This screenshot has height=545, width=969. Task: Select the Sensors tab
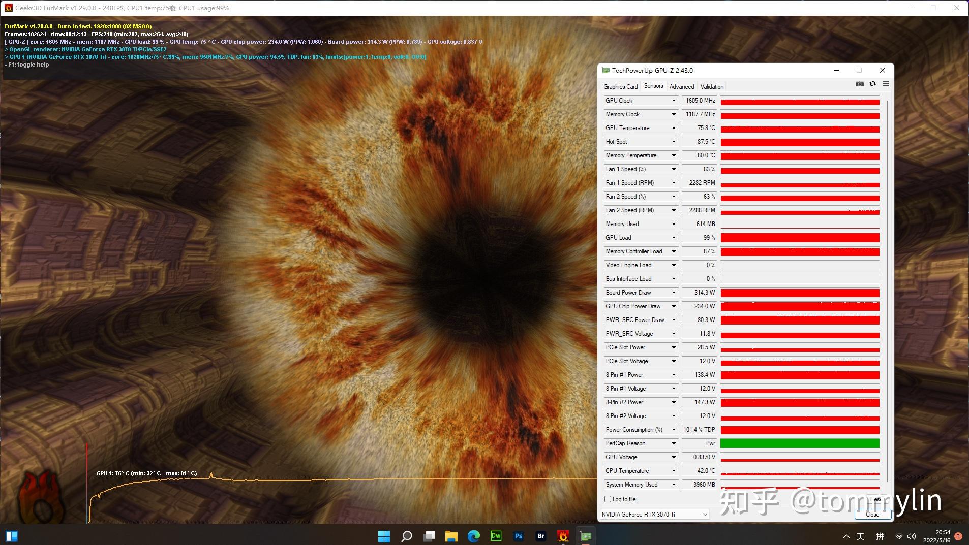(653, 86)
